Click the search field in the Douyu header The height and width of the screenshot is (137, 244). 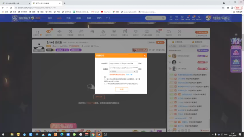coord(154,18)
